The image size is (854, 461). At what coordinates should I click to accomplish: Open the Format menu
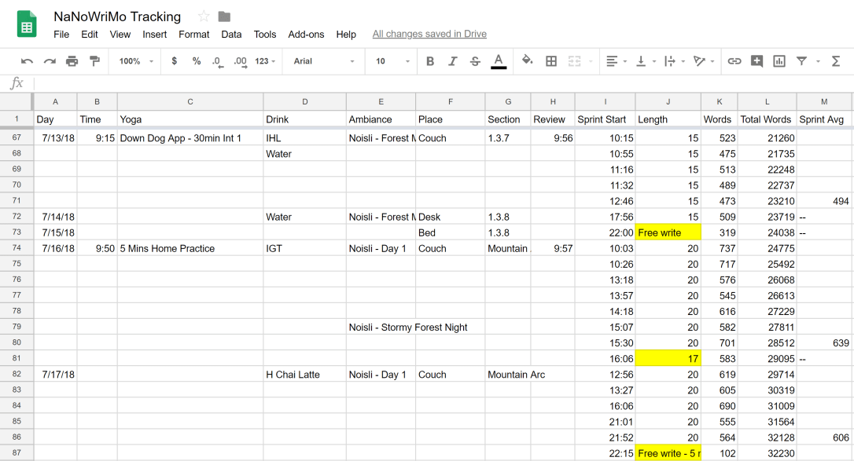tap(193, 35)
